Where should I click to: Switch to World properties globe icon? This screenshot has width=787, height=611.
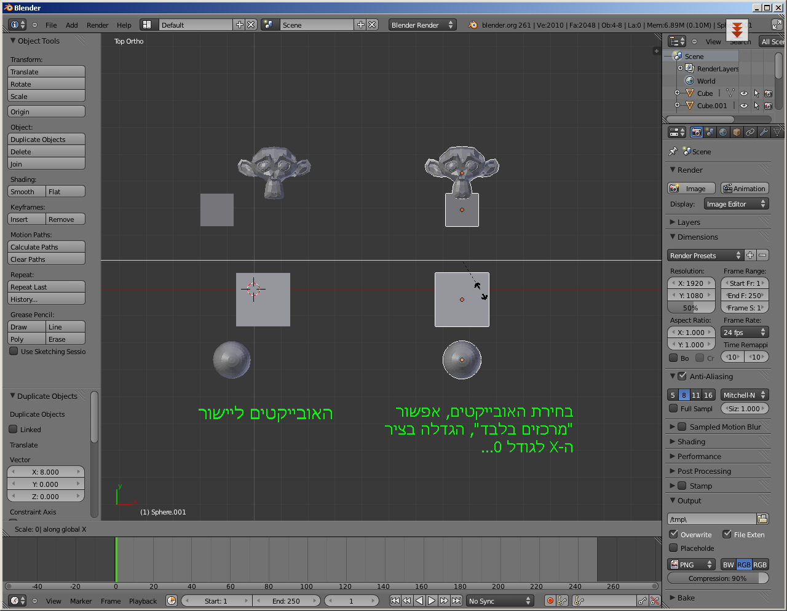click(x=723, y=132)
